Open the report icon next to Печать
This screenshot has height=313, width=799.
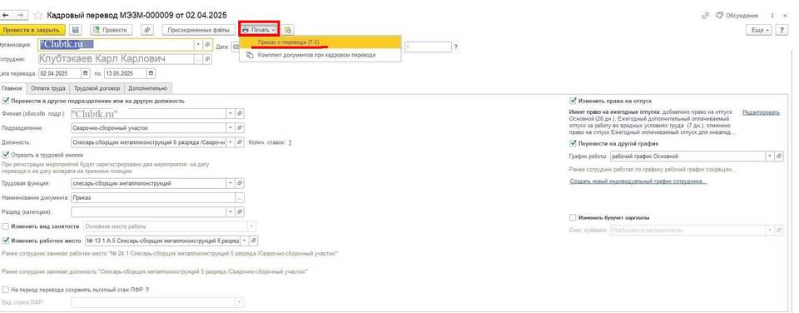[288, 30]
